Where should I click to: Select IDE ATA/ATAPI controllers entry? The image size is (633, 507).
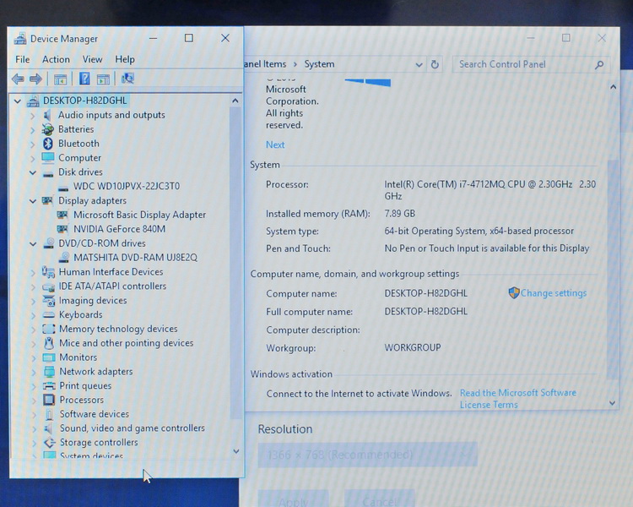[x=112, y=286]
